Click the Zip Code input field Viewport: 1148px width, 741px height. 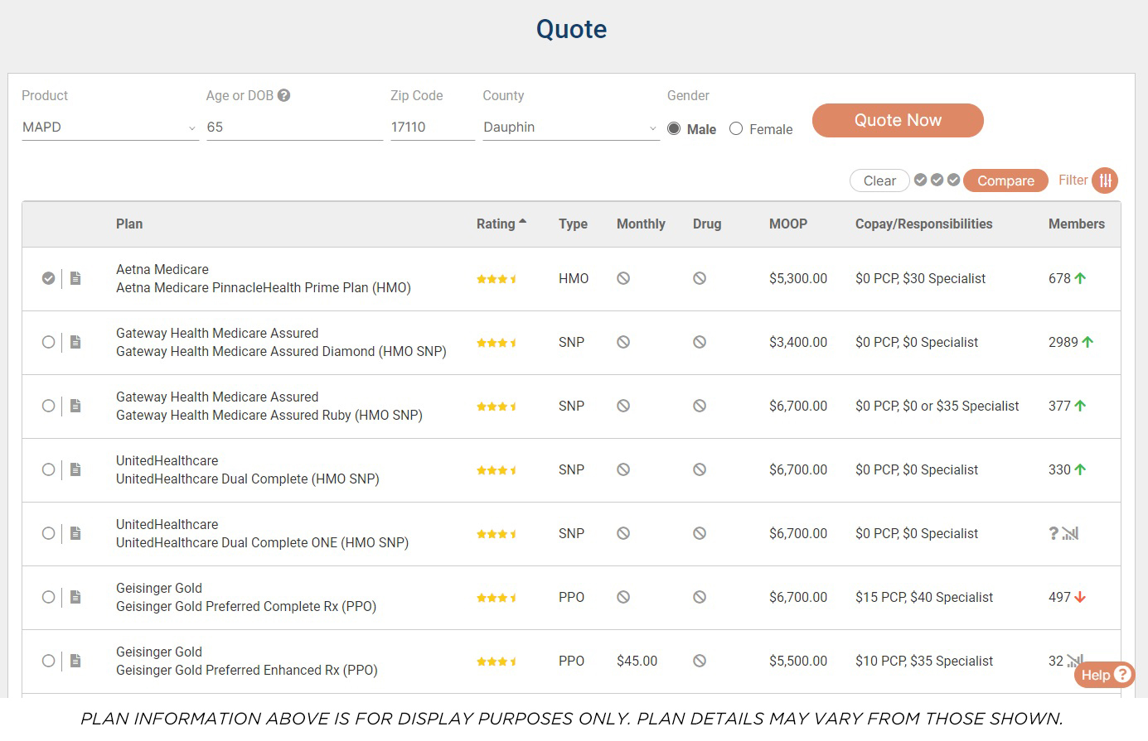pos(433,128)
